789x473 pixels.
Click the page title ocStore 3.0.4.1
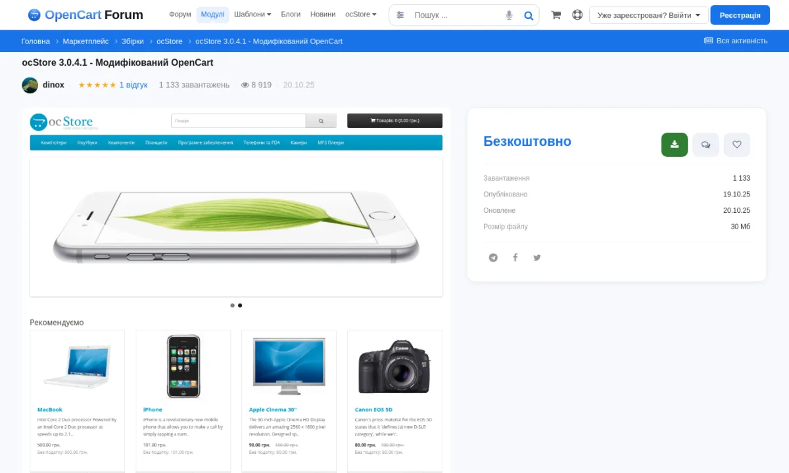118,63
